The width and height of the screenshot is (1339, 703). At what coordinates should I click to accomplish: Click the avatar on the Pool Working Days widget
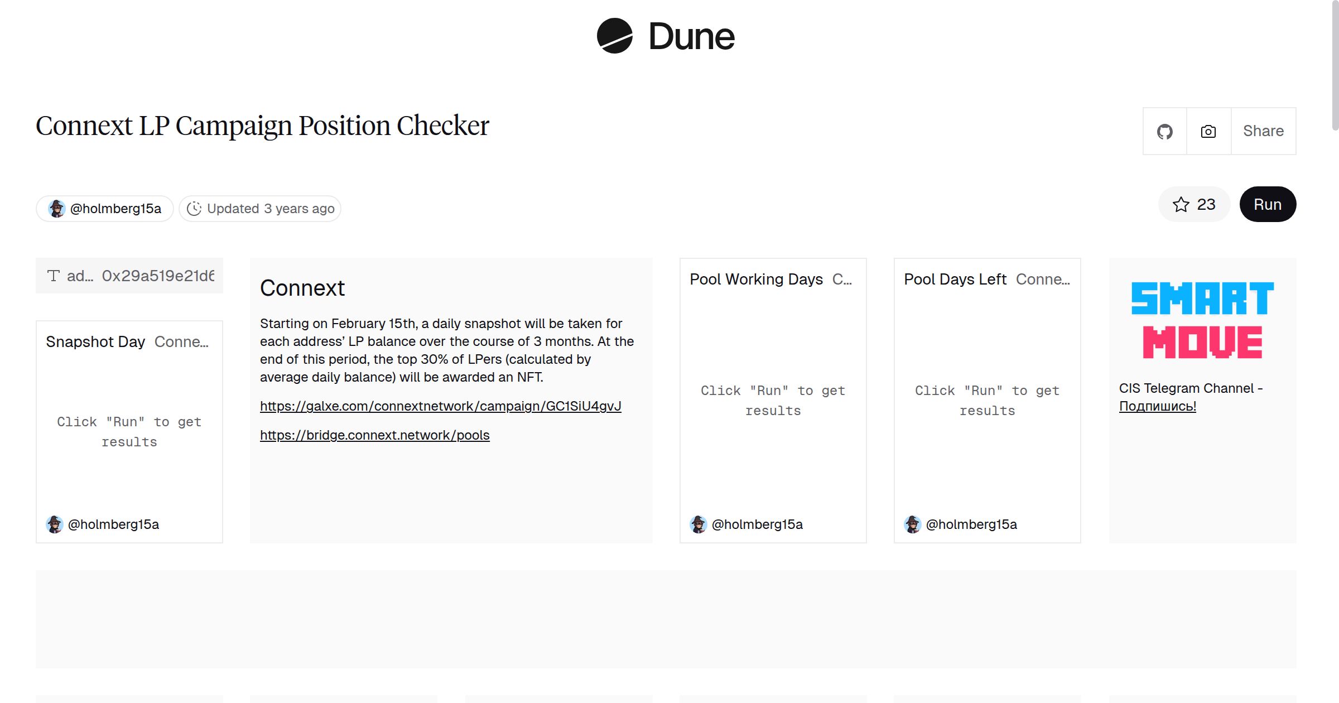[699, 524]
